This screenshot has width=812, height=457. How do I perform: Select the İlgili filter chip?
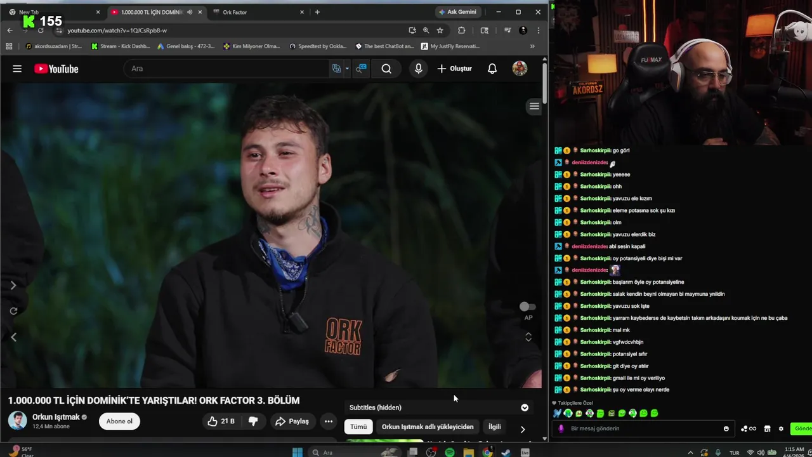point(495,427)
